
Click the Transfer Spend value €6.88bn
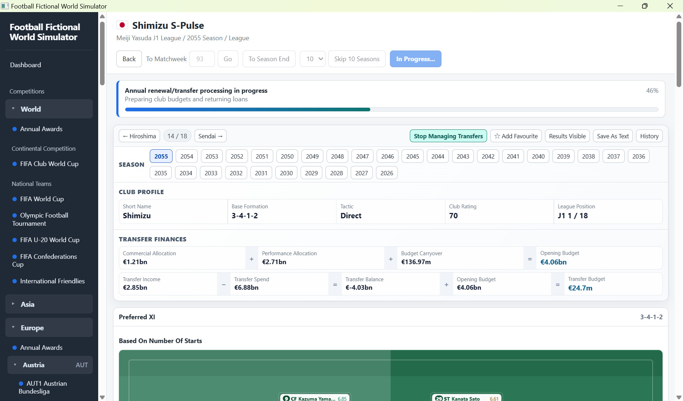(x=246, y=288)
